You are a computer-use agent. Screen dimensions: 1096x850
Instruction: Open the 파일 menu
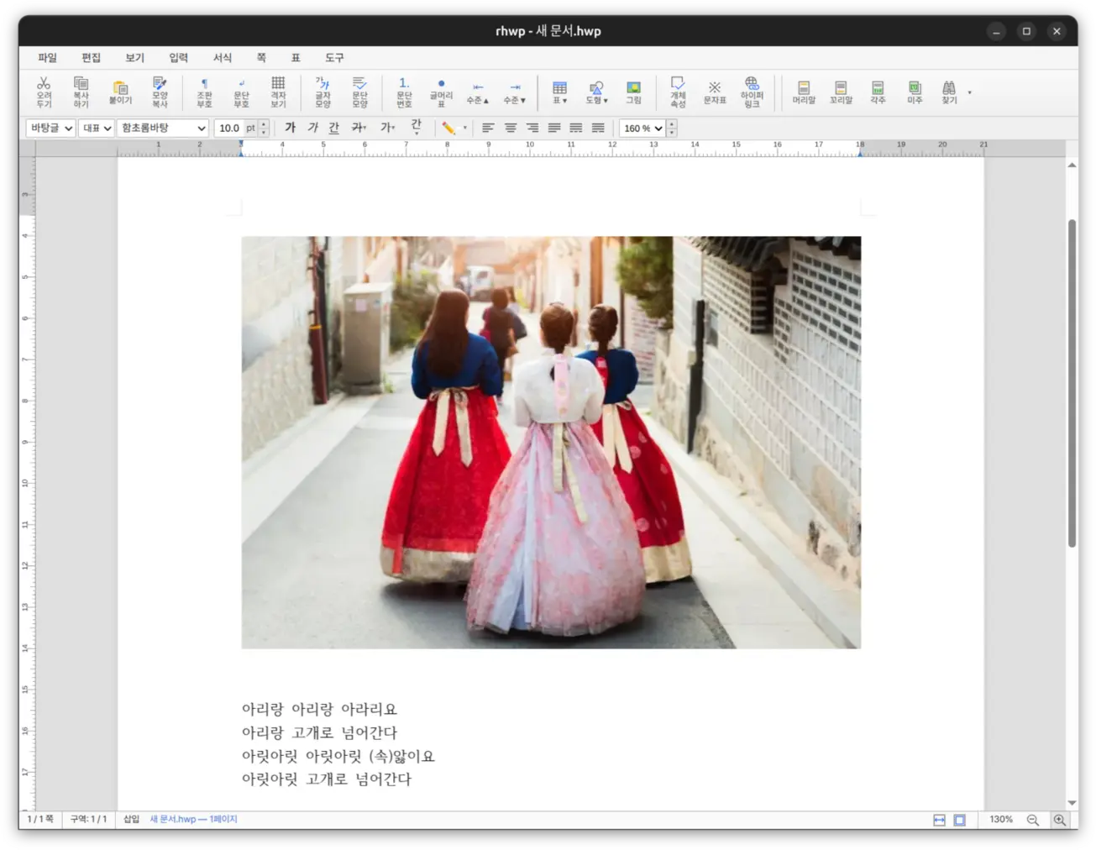pyautogui.click(x=46, y=57)
